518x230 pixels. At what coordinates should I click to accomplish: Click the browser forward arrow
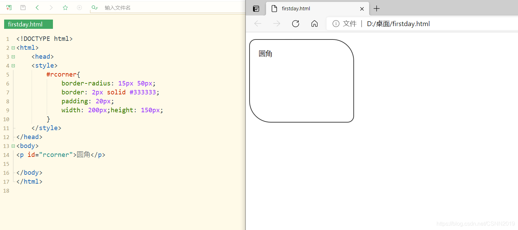[276, 23]
